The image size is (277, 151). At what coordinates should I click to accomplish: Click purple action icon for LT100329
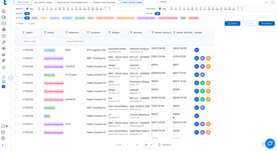pos(203,107)
